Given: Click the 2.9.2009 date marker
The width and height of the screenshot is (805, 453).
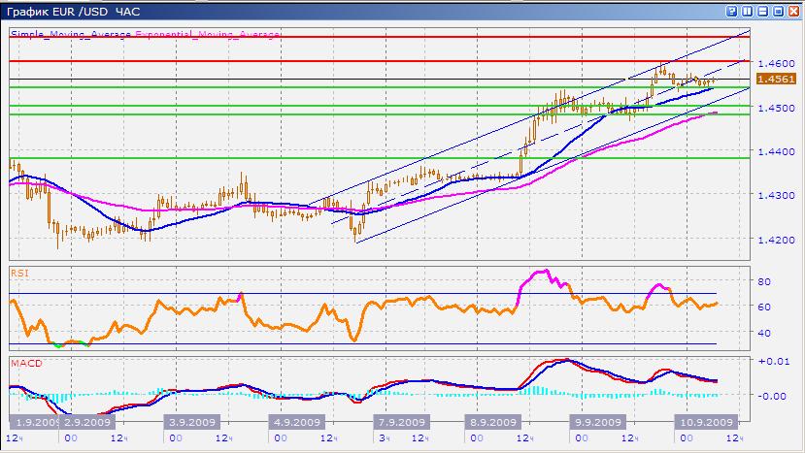Looking at the screenshot, I should point(85,423).
